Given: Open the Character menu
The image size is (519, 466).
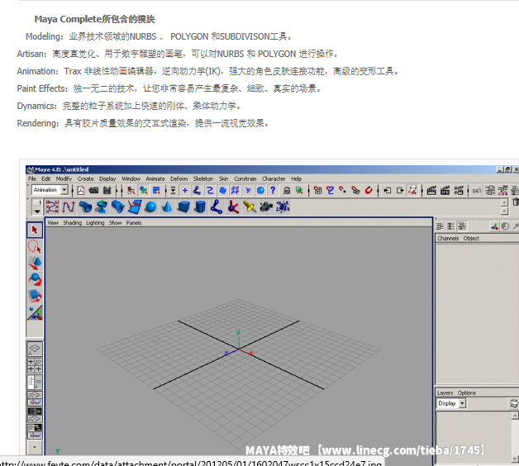Looking at the screenshot, I should coord(274,178).
